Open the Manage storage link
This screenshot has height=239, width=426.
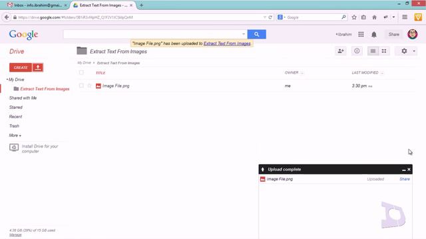pyautogui.click(x=15, y=235)
